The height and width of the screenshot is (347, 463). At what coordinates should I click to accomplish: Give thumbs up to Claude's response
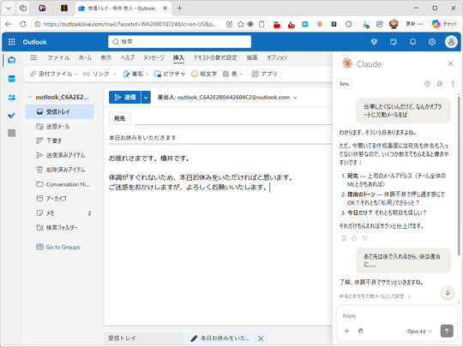click(x=354, y=238)
